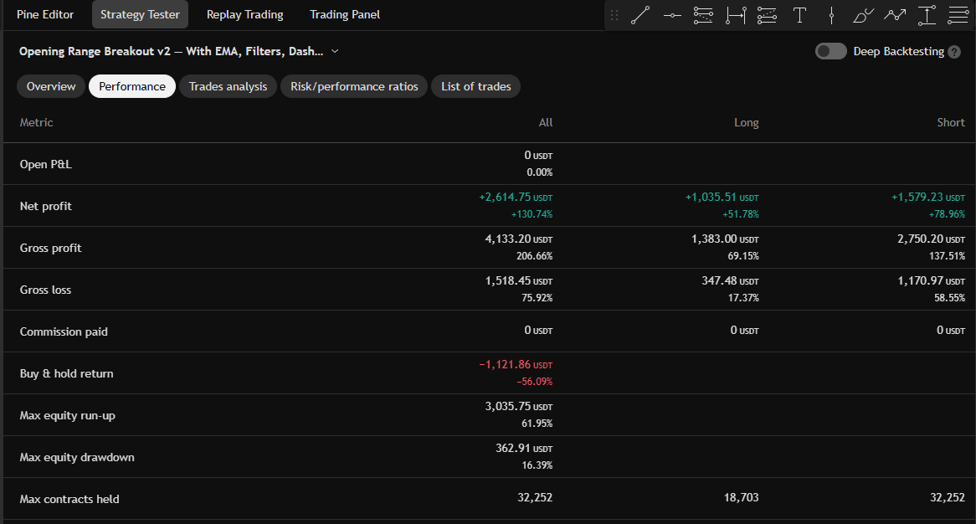Select the vertical line tool

pyautogui.click(x=830, y=13)
